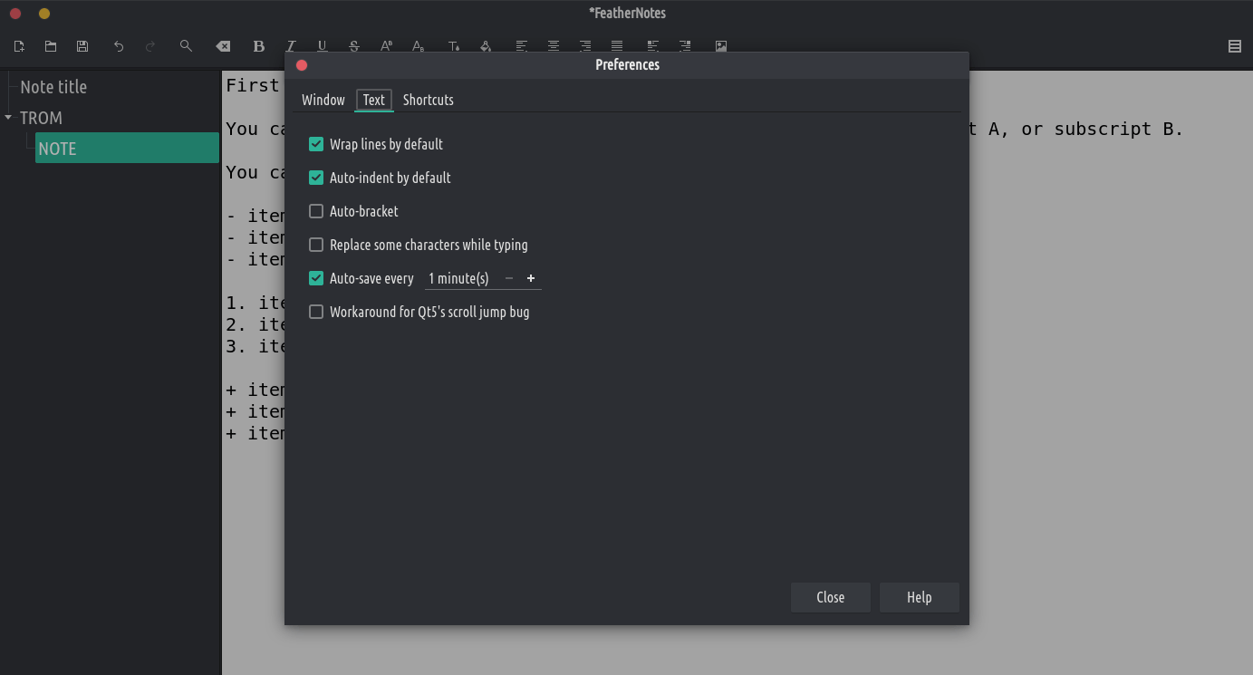Toggle Bold text formatting
The height and width of the screenshot is (675, 1253).
pyautogui.click(x=259, y=46)
